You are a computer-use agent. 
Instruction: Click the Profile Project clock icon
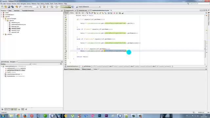click(x=56, y=7)
